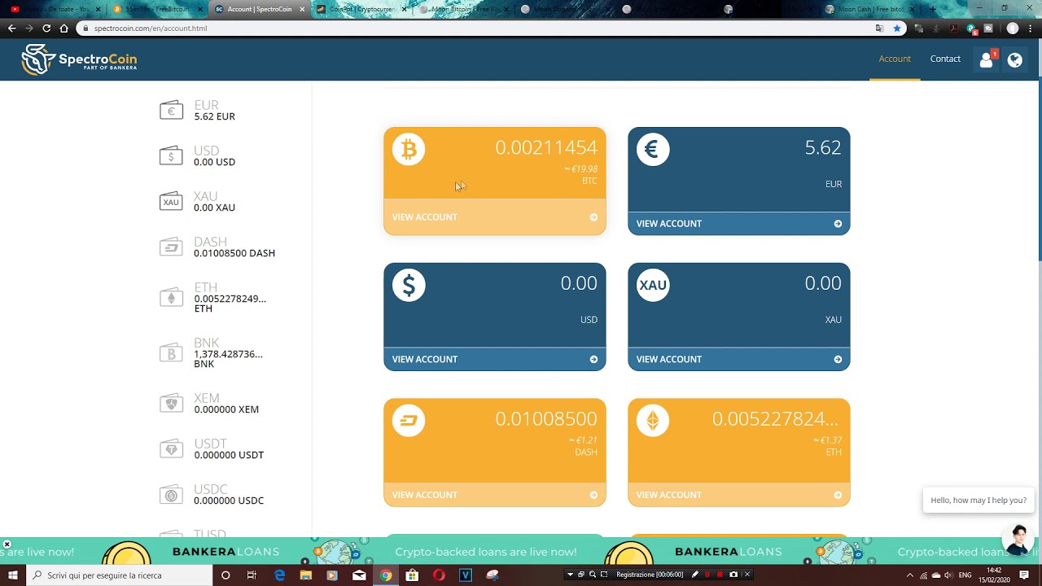
Task: Select the EUR wallet in sidebar
Action: 198,111
